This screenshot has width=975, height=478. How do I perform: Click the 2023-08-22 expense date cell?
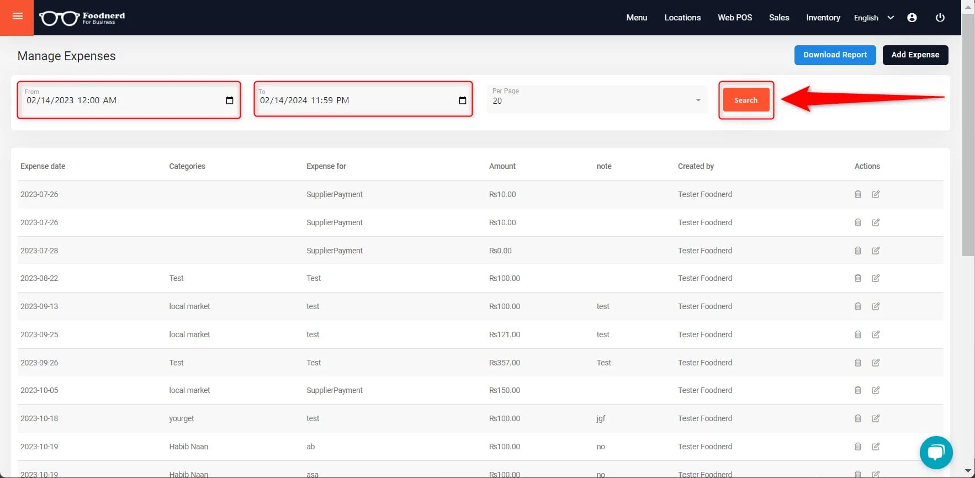coord(39,278)
